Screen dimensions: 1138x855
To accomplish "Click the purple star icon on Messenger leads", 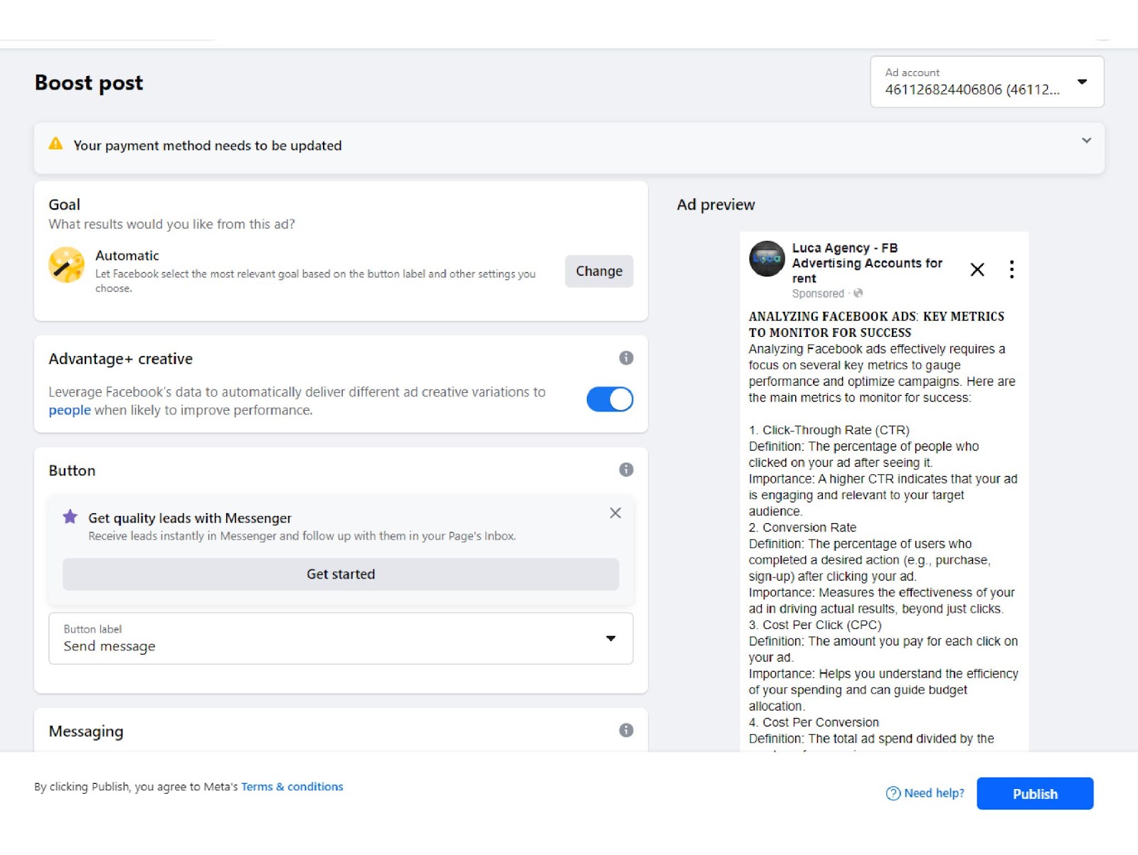I will coord(70,517).
